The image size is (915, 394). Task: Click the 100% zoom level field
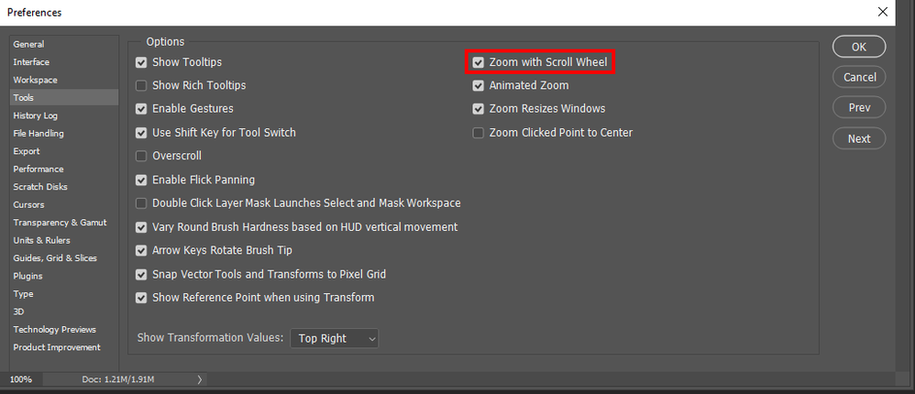tap(20, 378)
